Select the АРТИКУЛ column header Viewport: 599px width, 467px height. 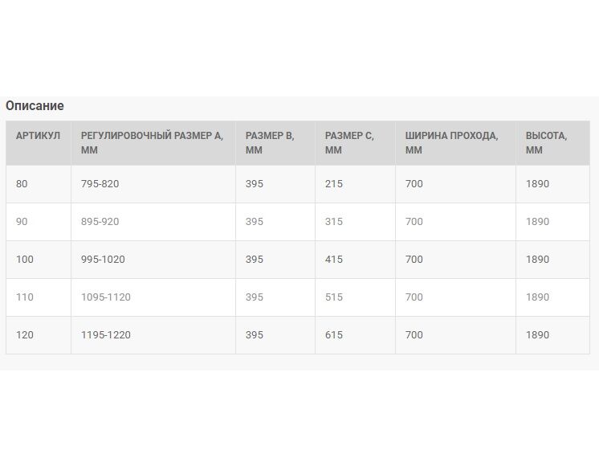39,142
